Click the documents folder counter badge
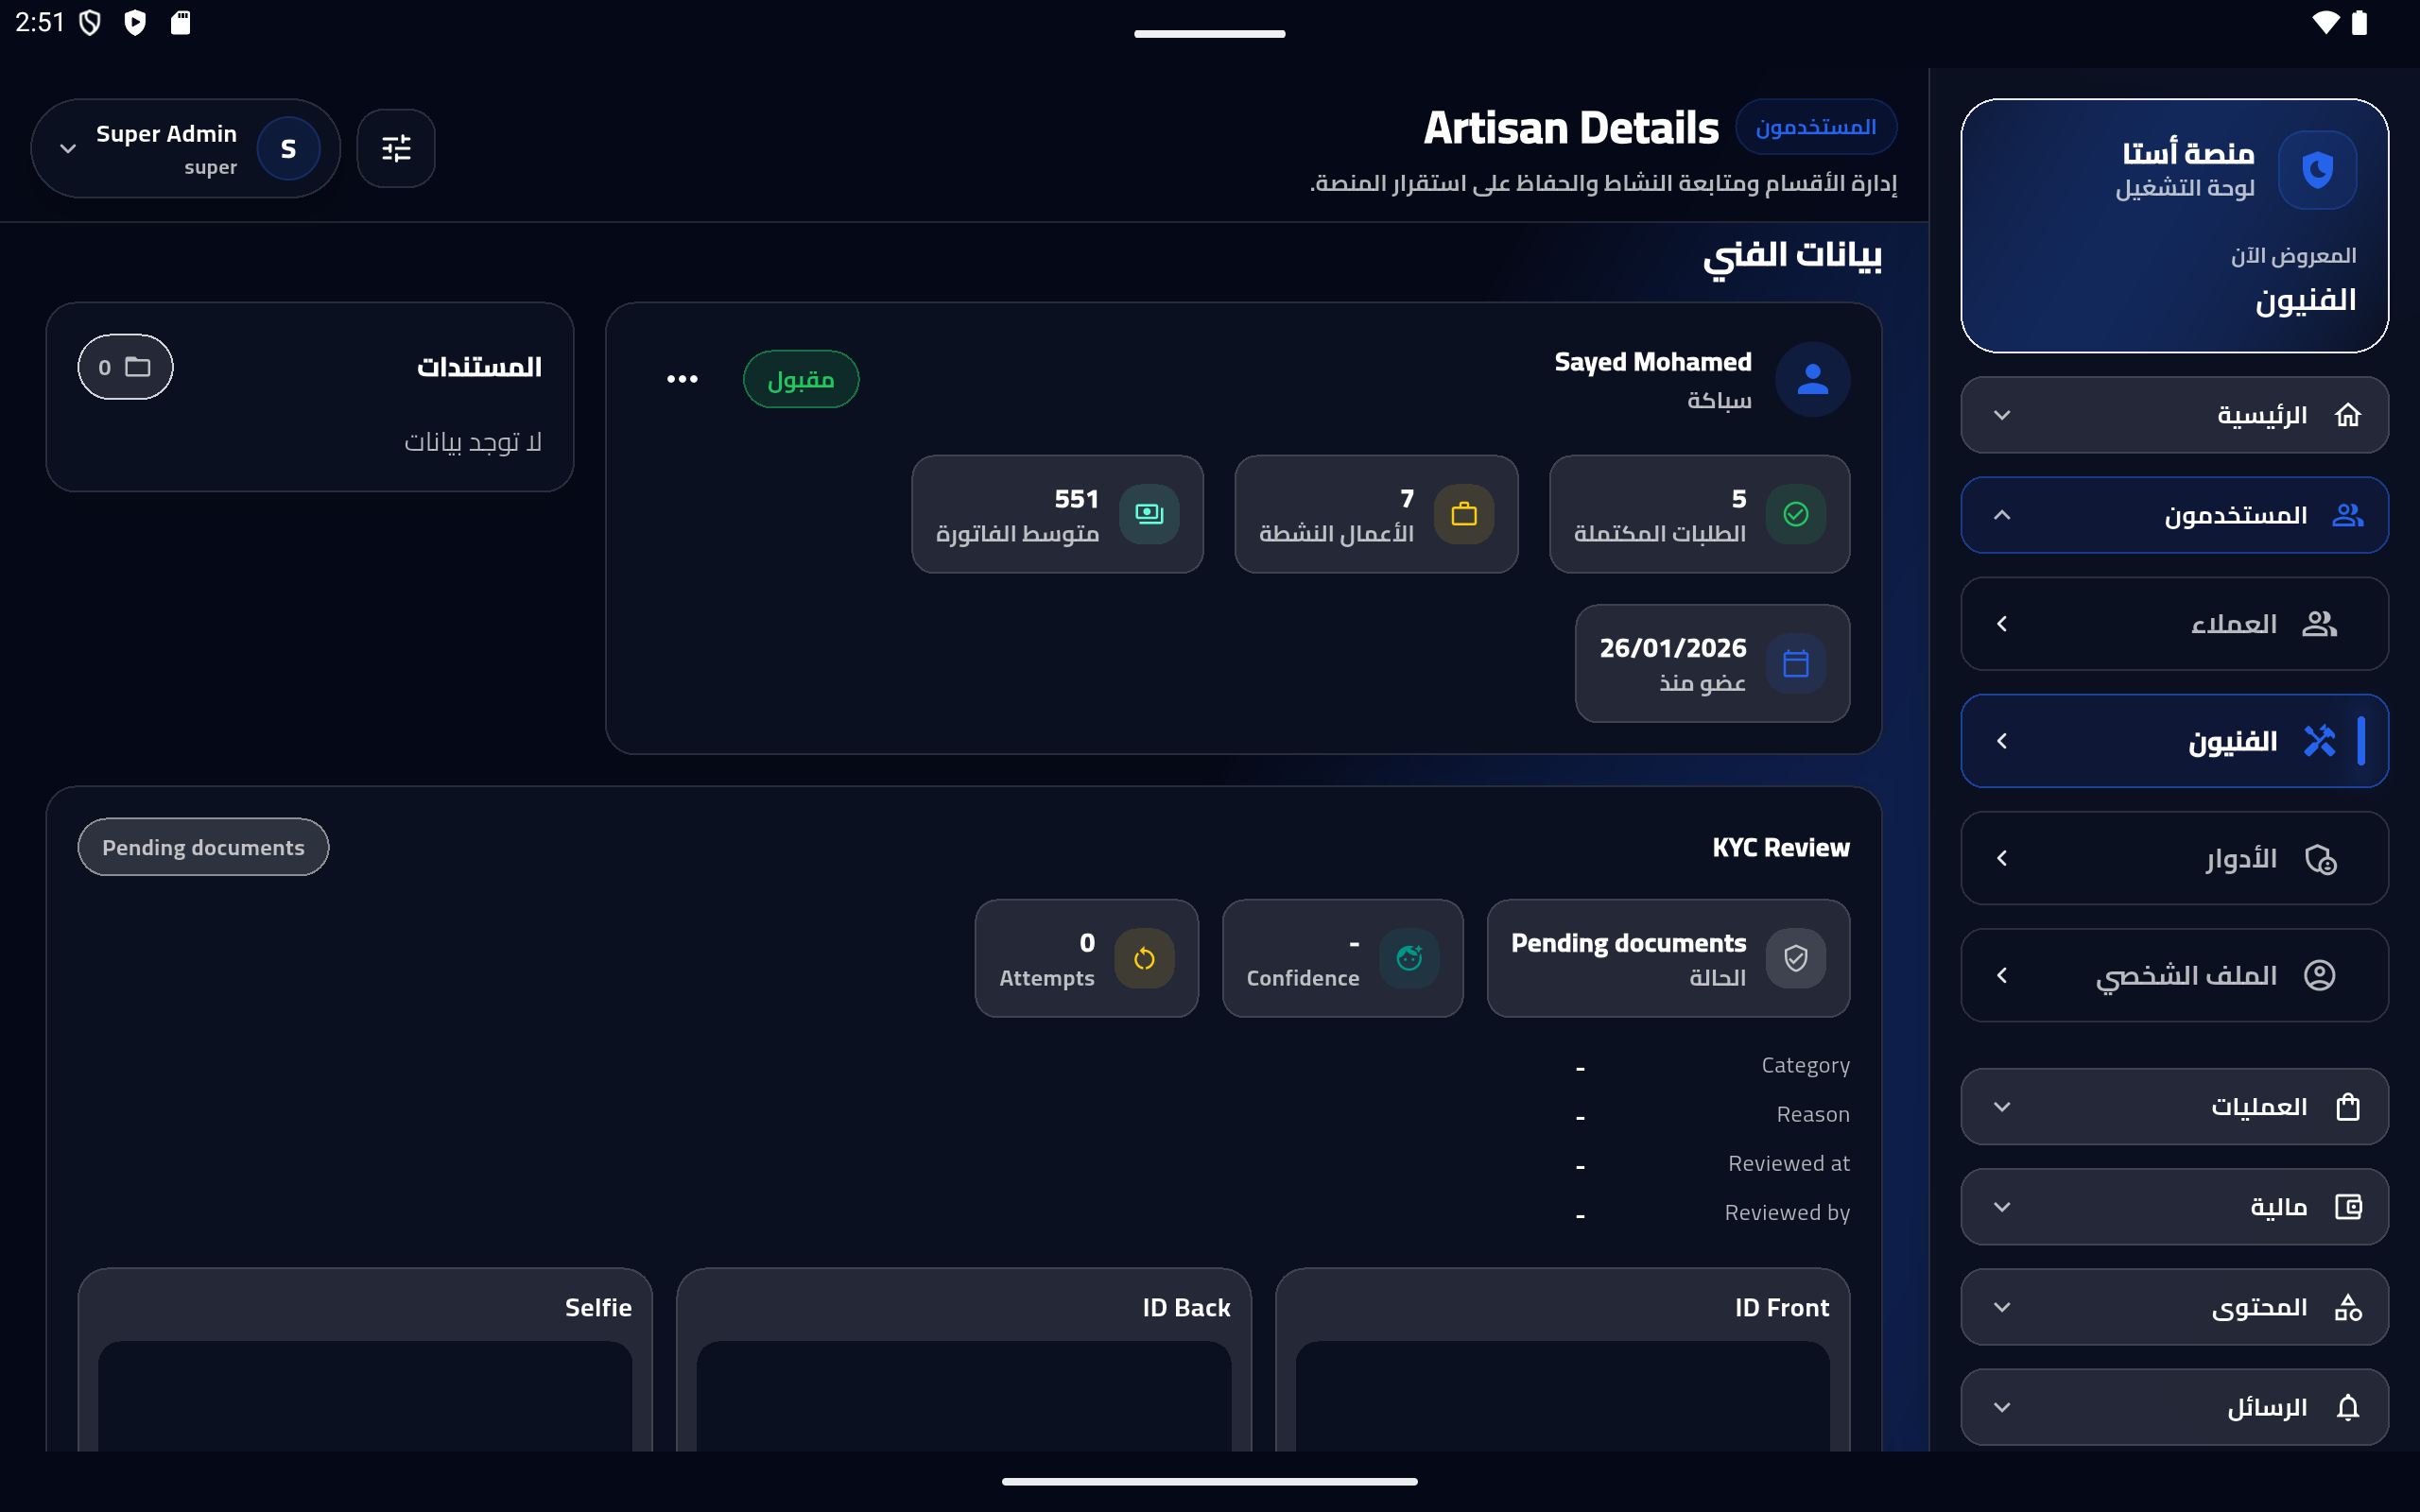The height and width of the screenshot is (1512, 2420). 125,367
